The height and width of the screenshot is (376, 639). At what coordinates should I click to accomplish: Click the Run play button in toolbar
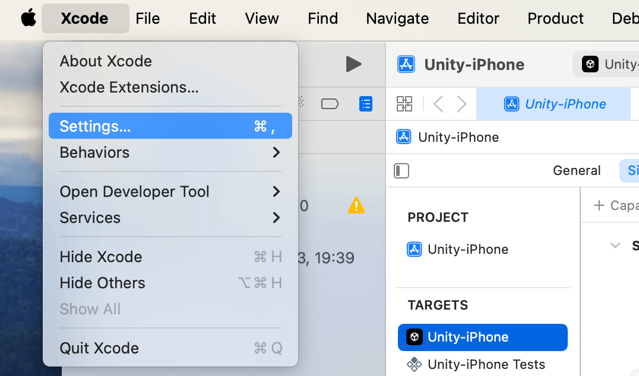click(353, 64)
